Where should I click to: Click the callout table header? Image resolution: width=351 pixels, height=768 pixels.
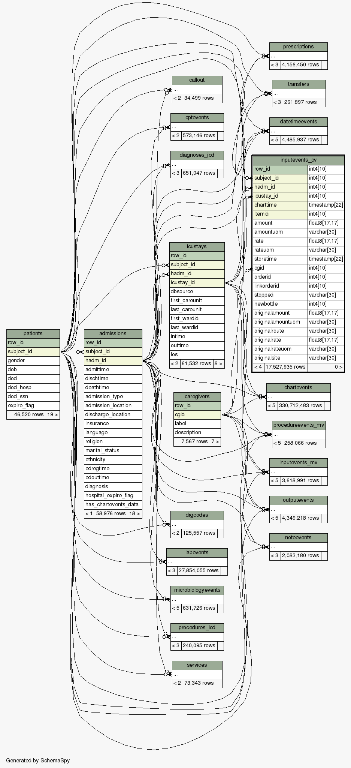pos(197,80)
